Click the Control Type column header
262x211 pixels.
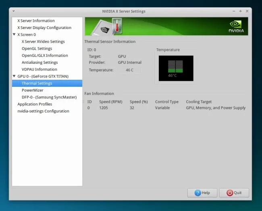(x=167, y=102)
